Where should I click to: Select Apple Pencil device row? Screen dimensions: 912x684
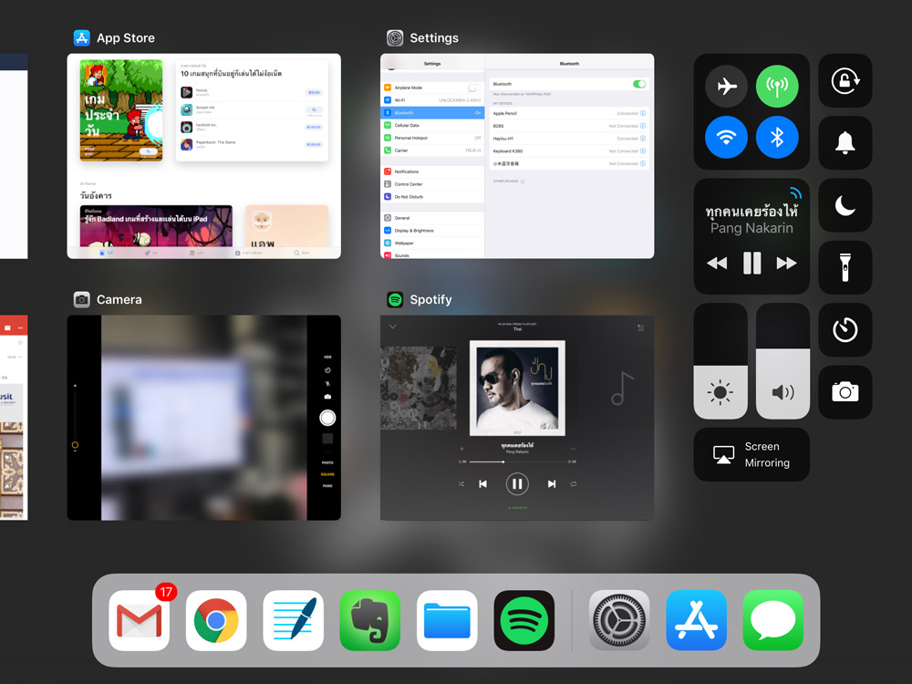(x=569, y=113)
